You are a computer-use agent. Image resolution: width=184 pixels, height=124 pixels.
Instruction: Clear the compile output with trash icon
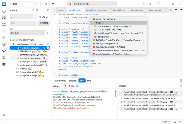[x=77, y=86]
